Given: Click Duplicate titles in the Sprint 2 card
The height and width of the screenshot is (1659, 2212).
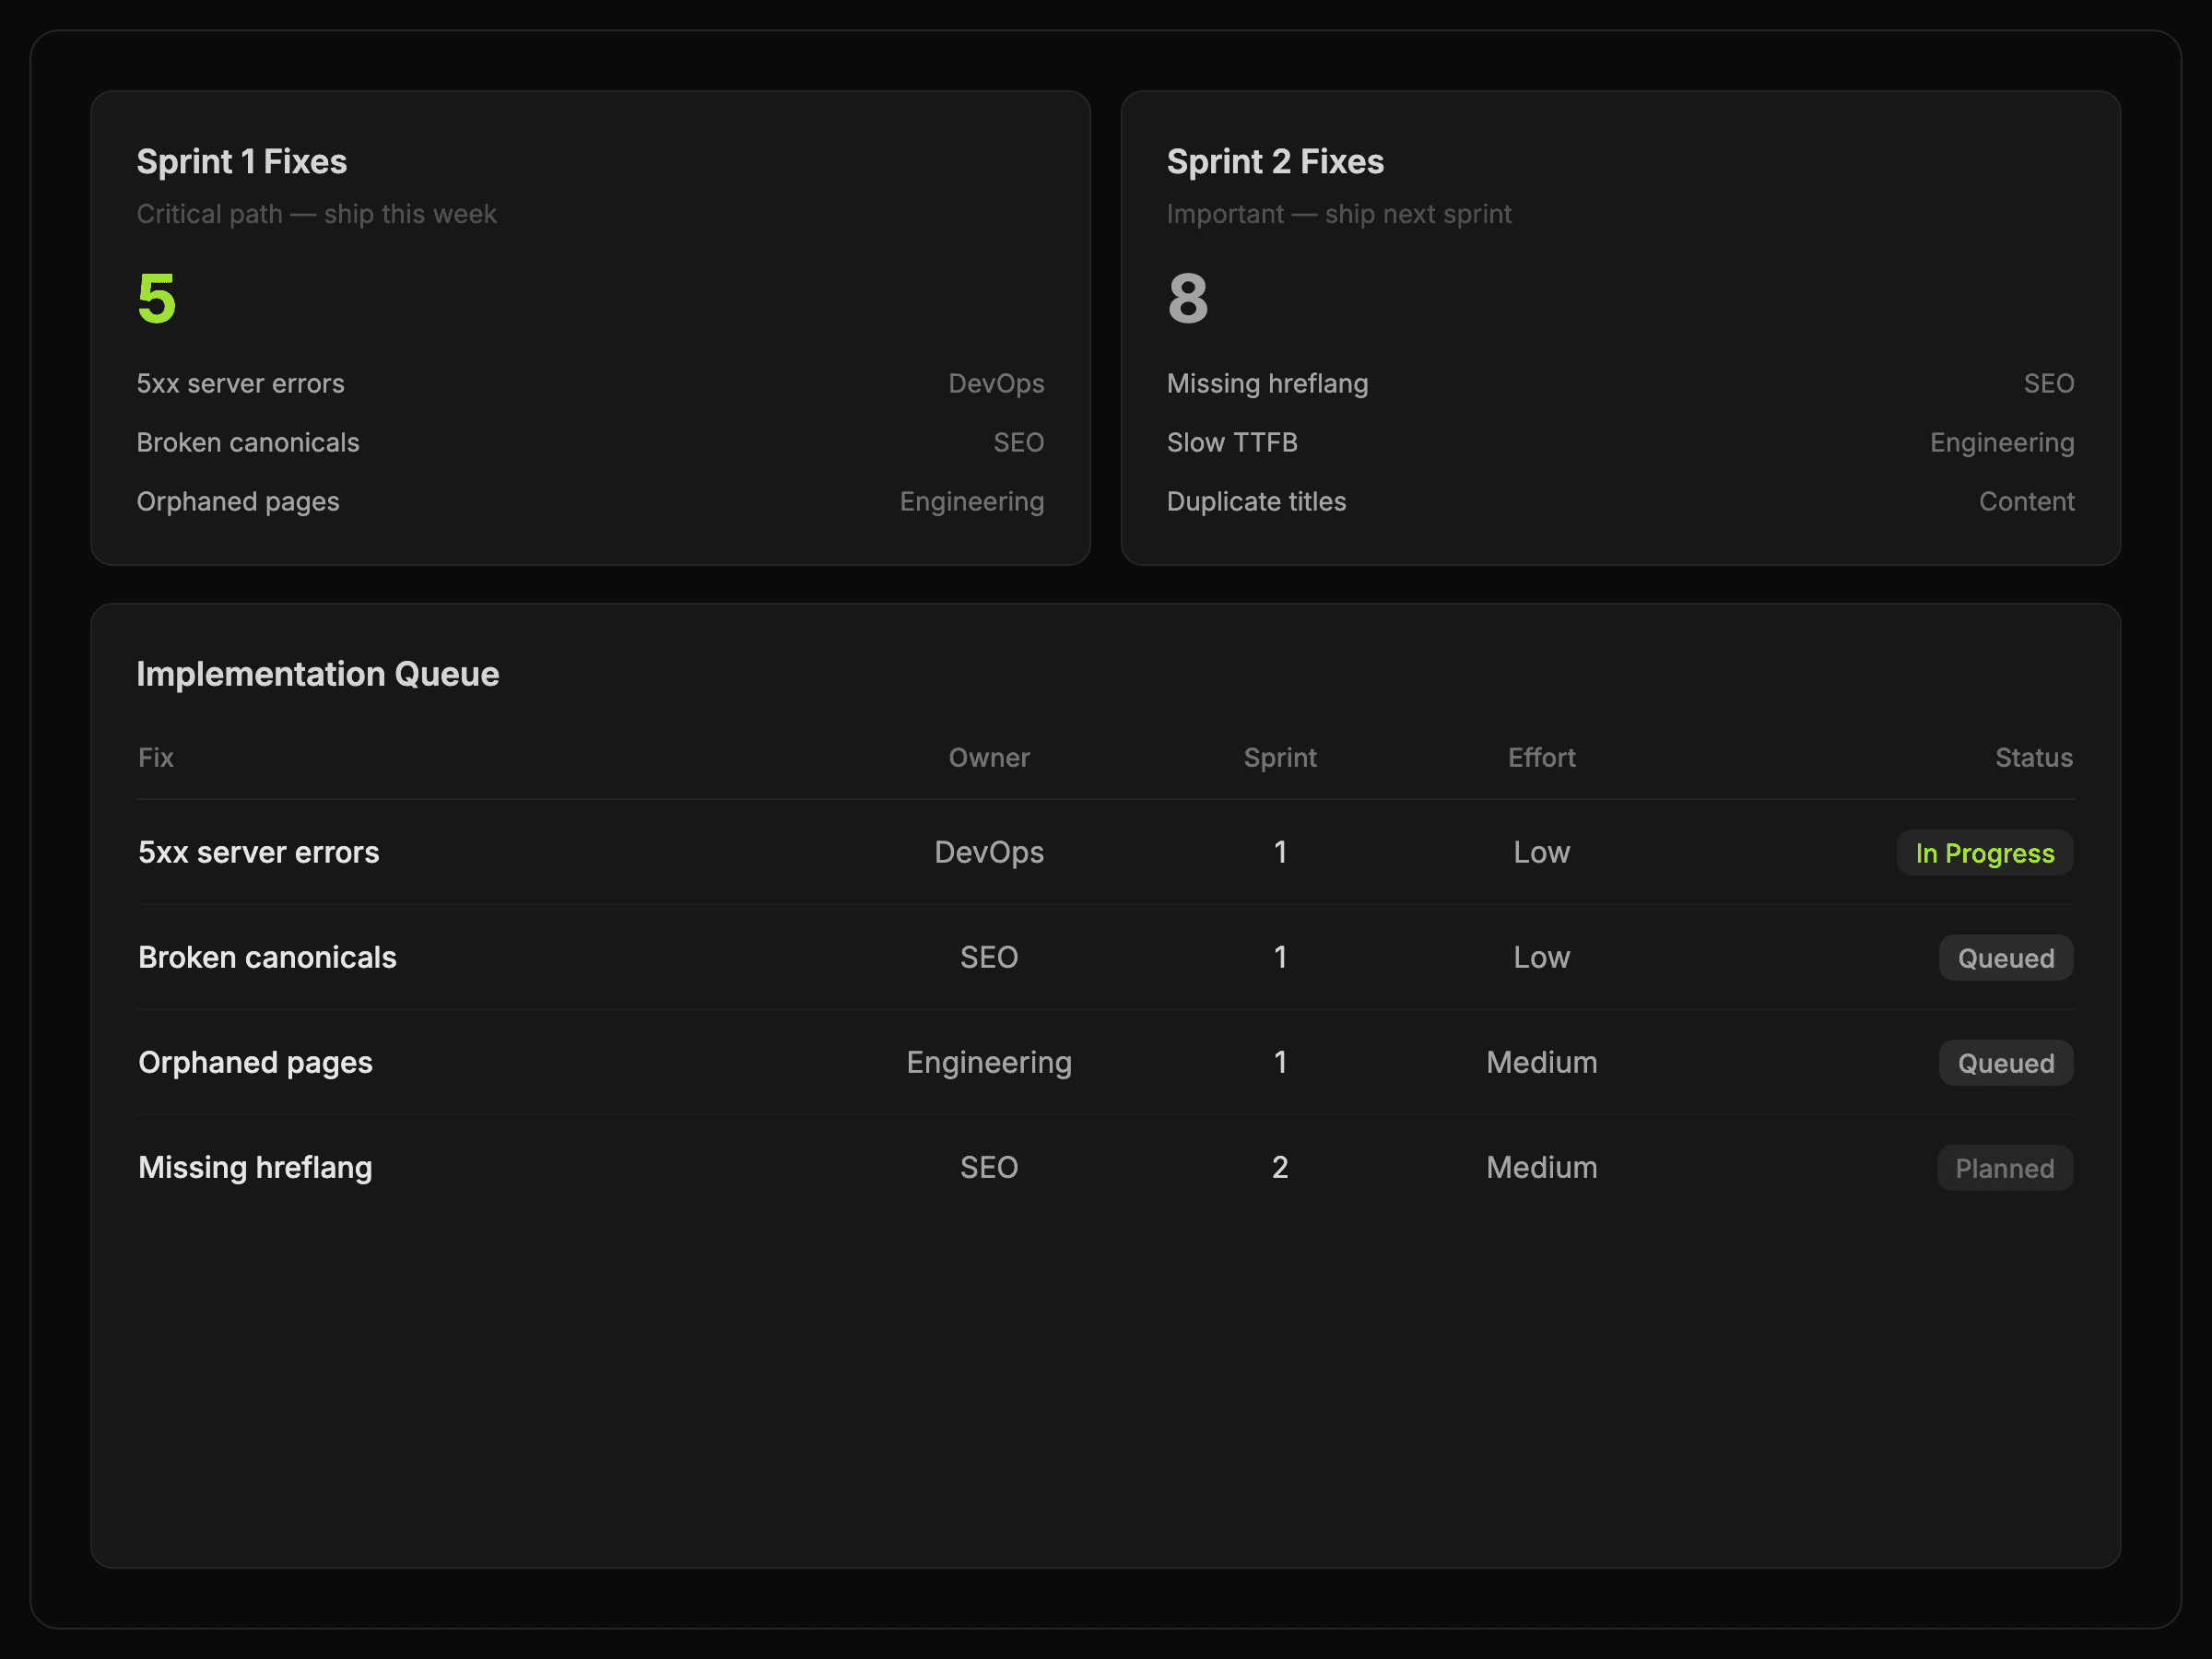Looking at the screenshot, I should coord(1256,501).
